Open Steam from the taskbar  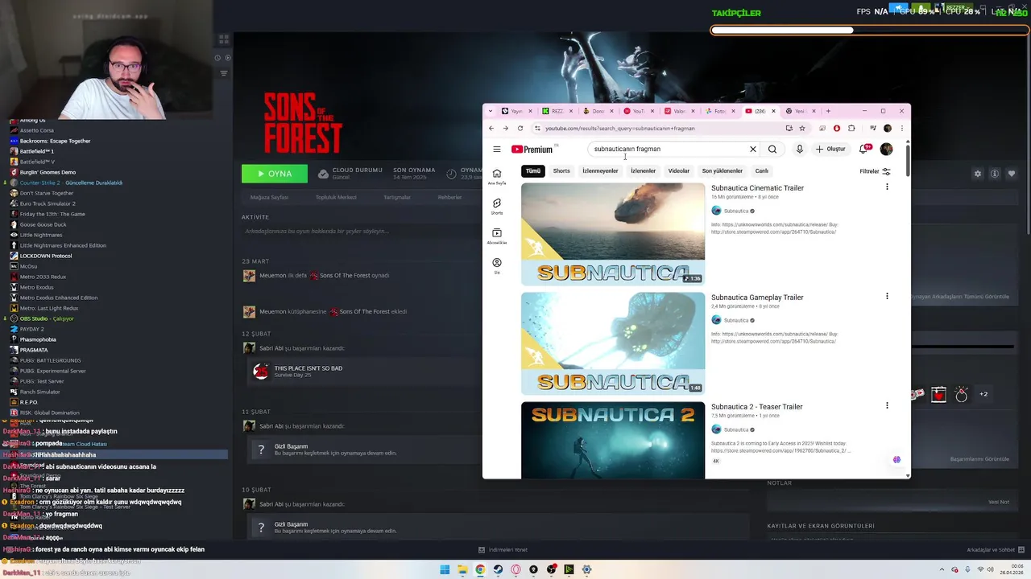[498, 569]
